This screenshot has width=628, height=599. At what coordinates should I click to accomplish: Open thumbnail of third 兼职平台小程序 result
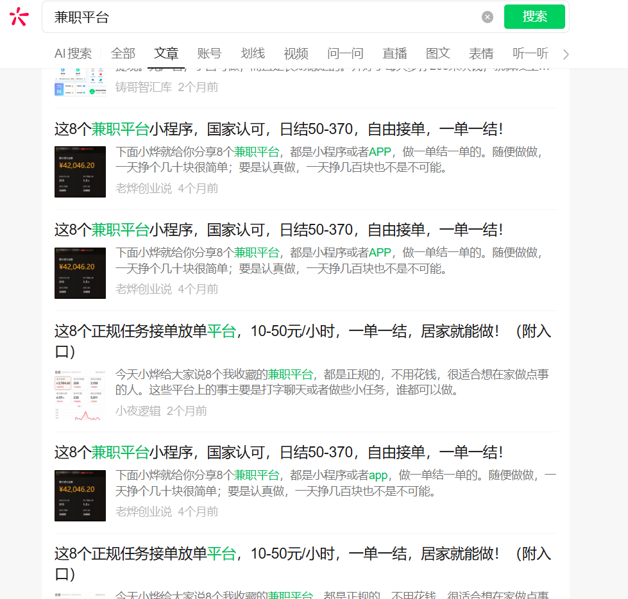[80, 496]
